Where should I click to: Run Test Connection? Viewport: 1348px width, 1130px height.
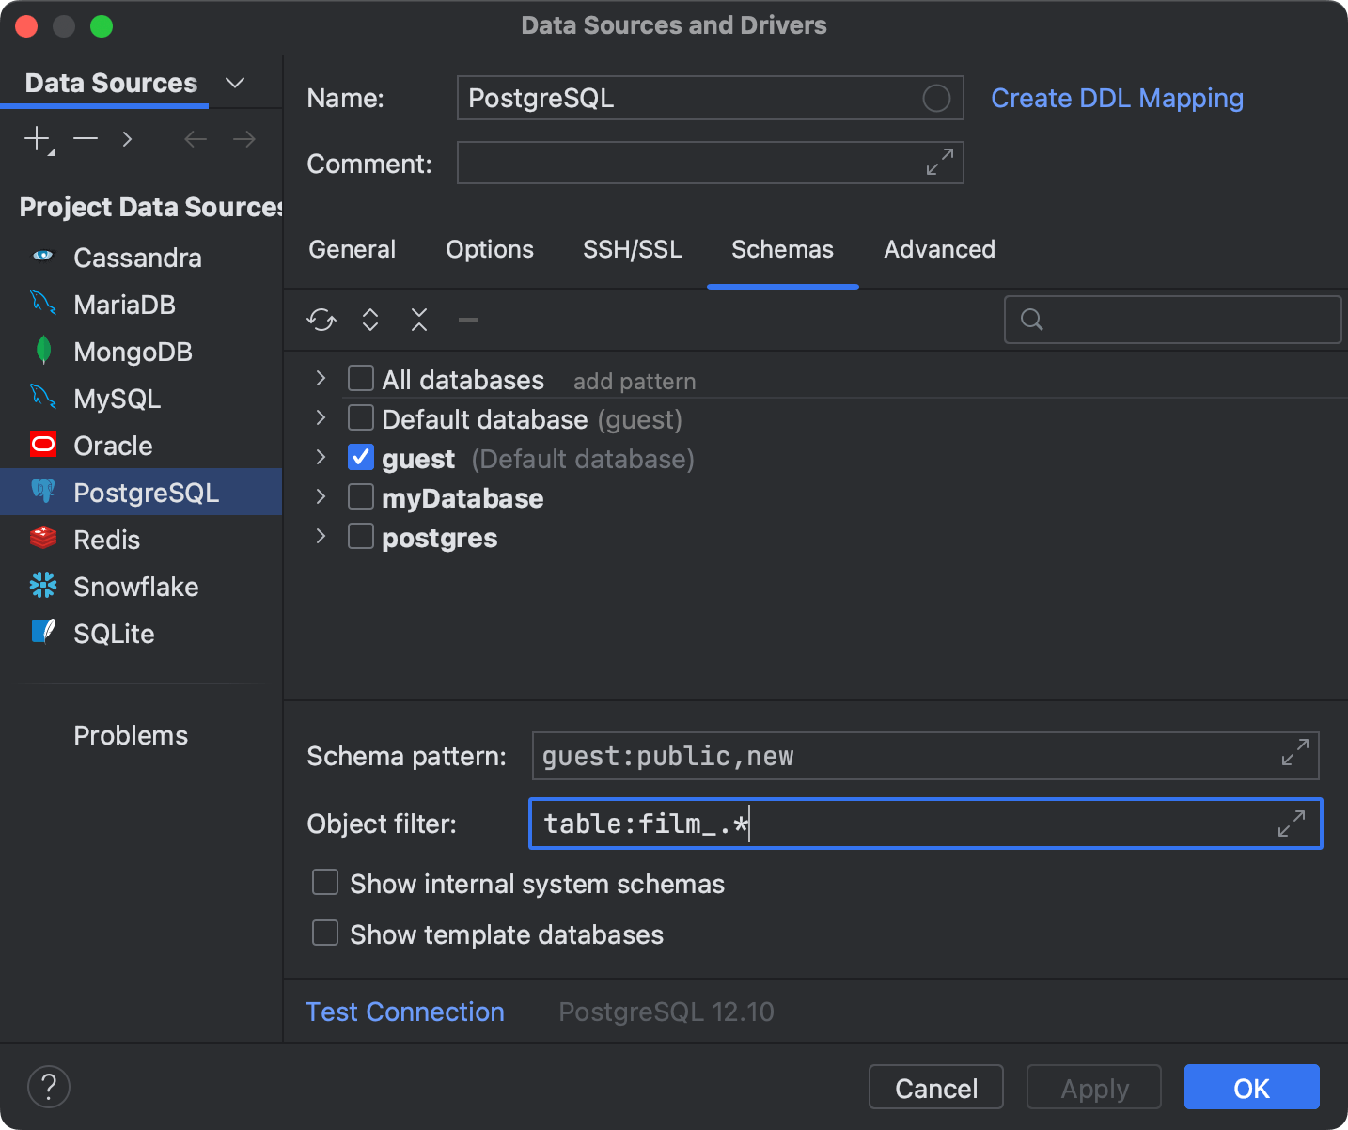coord(404,1012)
